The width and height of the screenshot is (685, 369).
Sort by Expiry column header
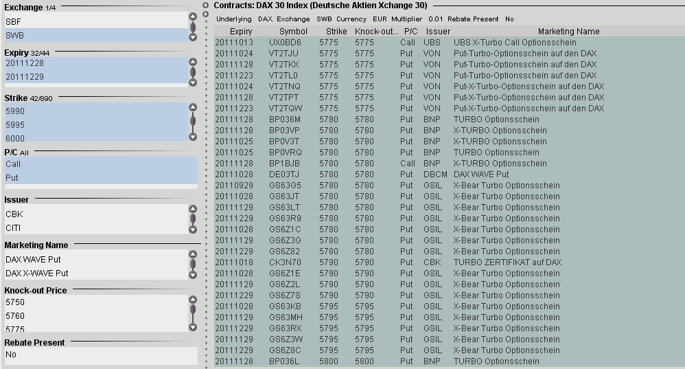point(241,32)
